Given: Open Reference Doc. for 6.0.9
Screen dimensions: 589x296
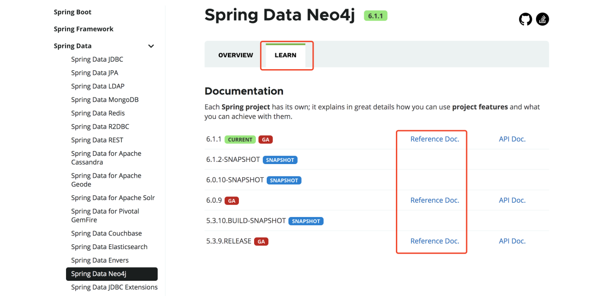Looking at the screenshot, I should pos(435,200).
